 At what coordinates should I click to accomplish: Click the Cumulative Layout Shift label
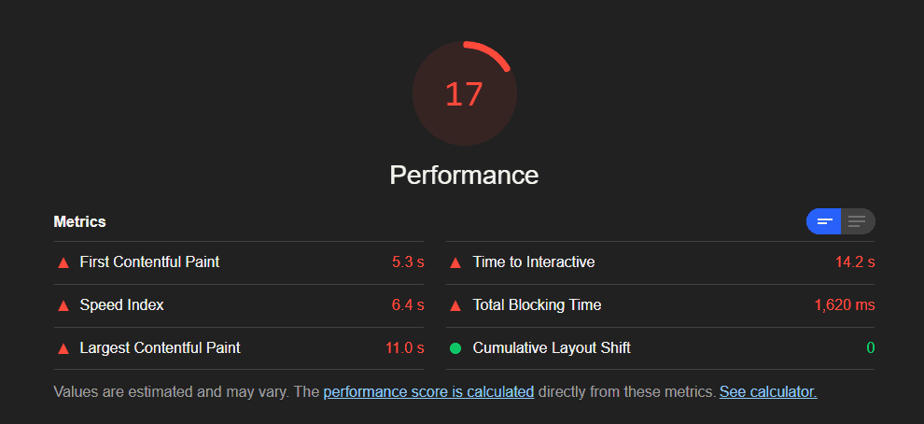coord(552,348)
